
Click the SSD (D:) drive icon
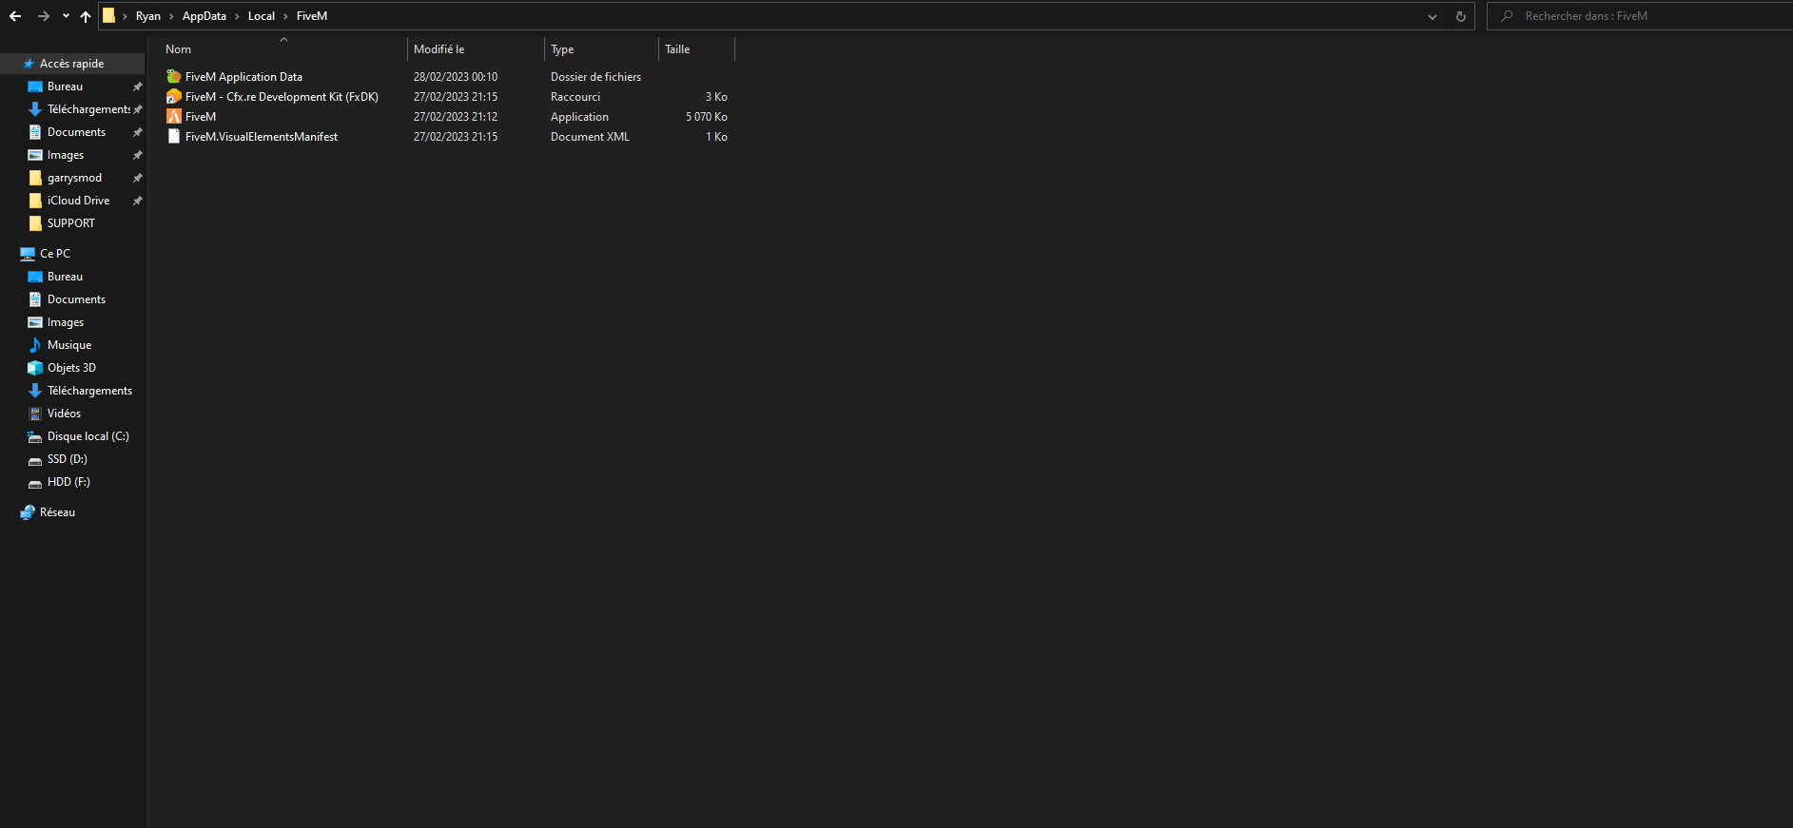(35, 459)
